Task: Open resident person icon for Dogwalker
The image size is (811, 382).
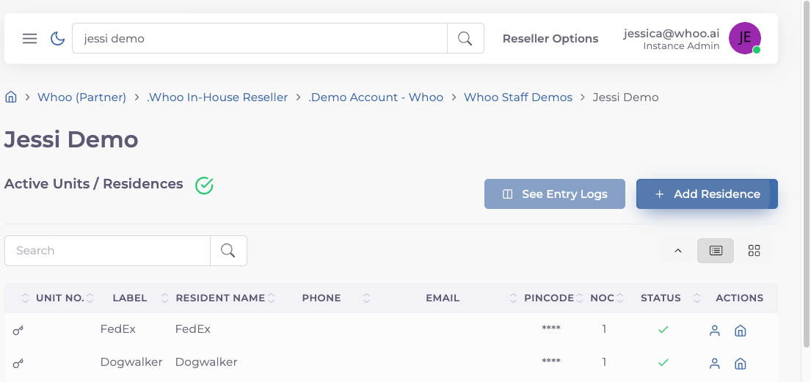Action: pyautogui.click(x=715, y=364)
